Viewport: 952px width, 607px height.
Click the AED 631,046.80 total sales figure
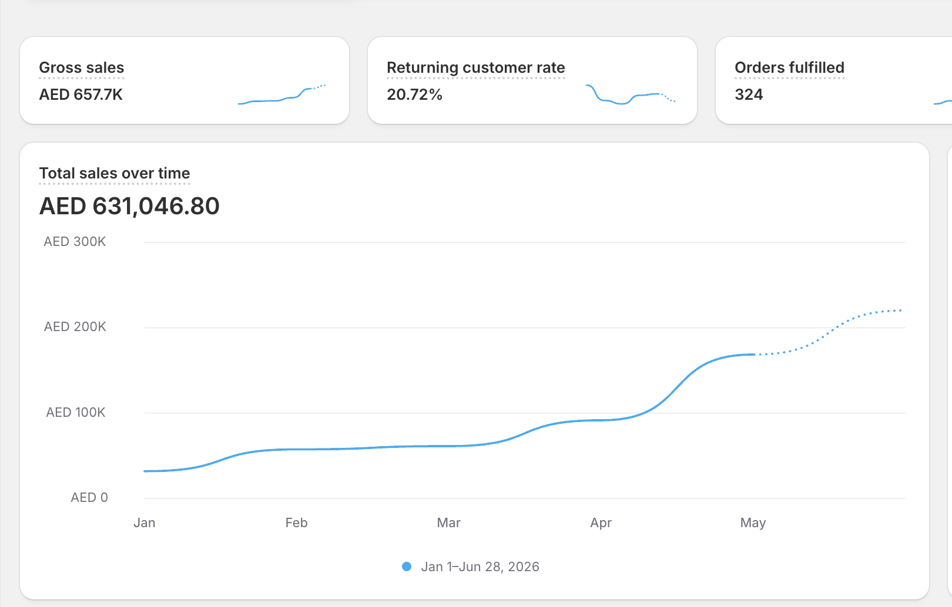point(129,206)
